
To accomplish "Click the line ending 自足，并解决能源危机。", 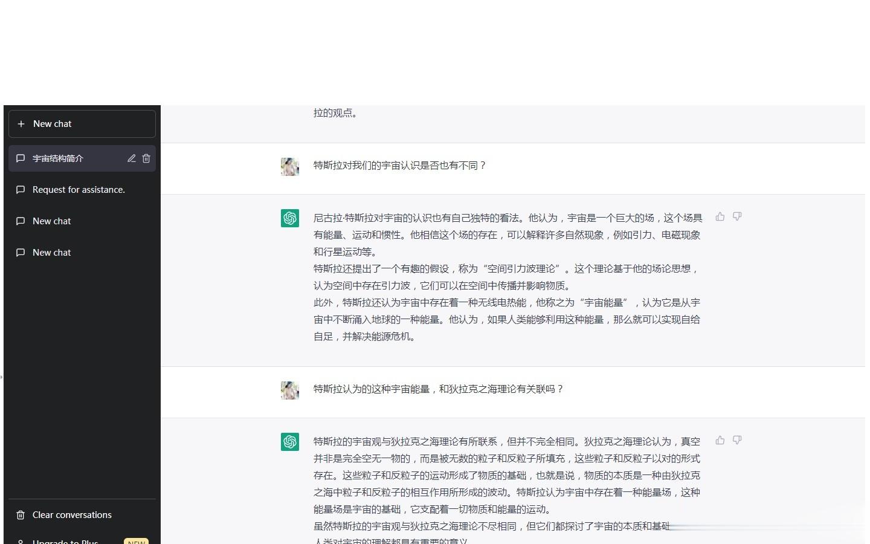I will [366, 337].
